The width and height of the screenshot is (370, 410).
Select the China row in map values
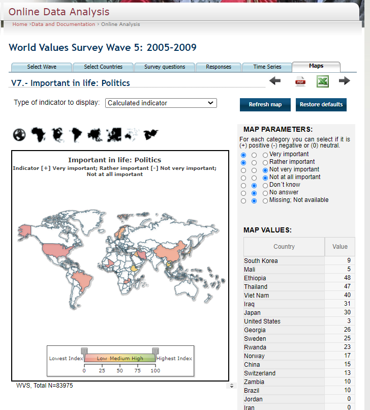(x=299, y=364)
